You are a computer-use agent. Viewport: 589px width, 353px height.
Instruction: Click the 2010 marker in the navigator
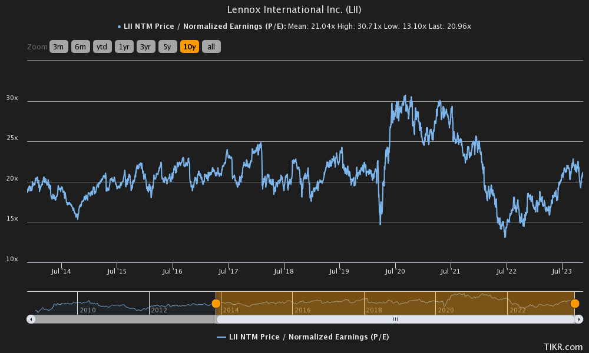tap(88, 310)
